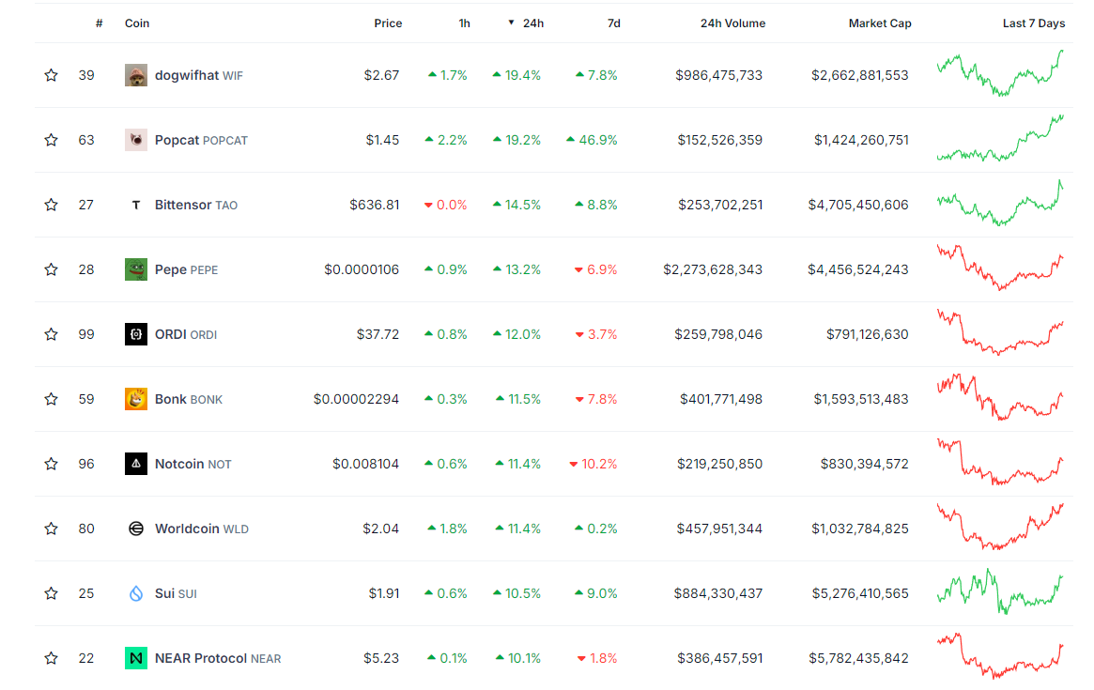
Task: Open Popcat's 7-day sparkline chart
Action: pos(1000,138)
